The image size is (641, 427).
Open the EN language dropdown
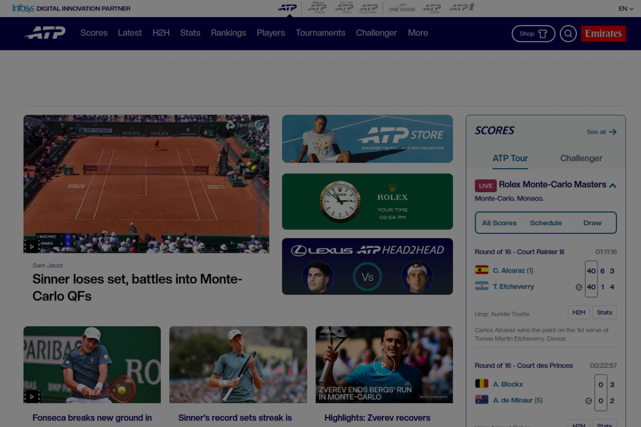[x=625, y=9]
